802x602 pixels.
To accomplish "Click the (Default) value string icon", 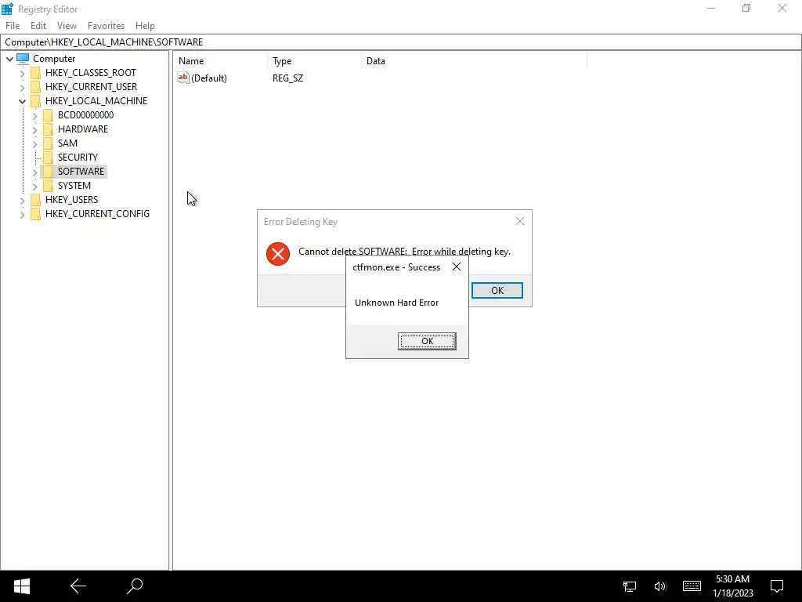I will [183, 78].
